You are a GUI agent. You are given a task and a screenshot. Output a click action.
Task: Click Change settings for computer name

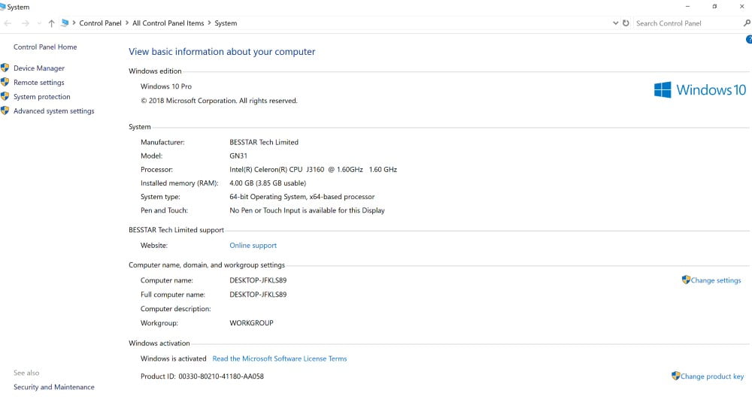(x=716, y=280)
